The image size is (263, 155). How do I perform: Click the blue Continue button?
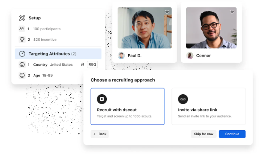232,134
